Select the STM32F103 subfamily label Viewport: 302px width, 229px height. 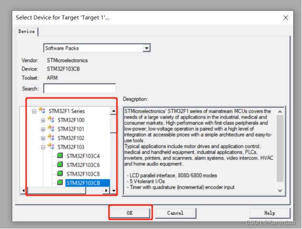pyautogui.click(x=71, y=147)
